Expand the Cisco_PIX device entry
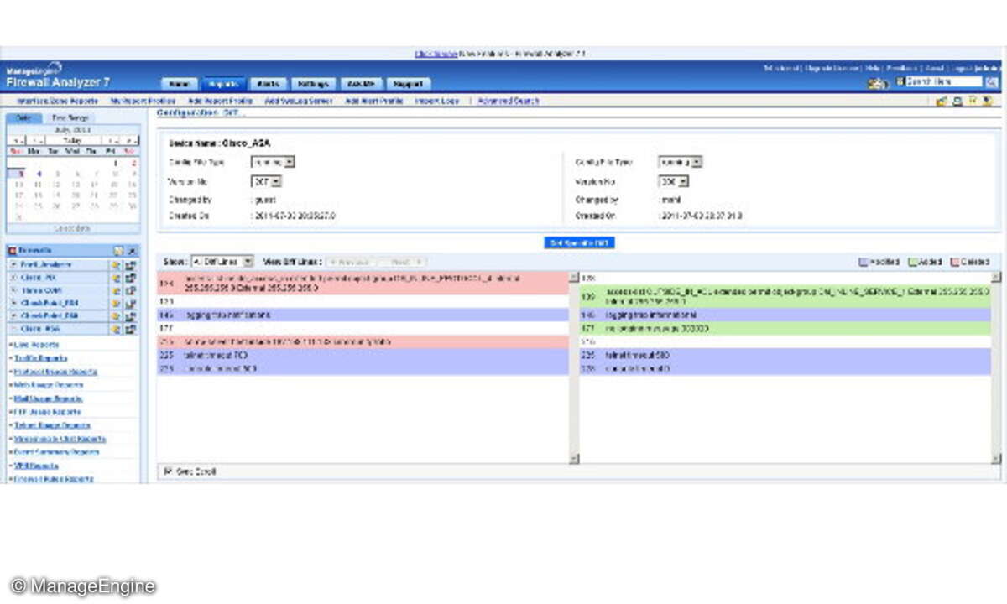 13,277
